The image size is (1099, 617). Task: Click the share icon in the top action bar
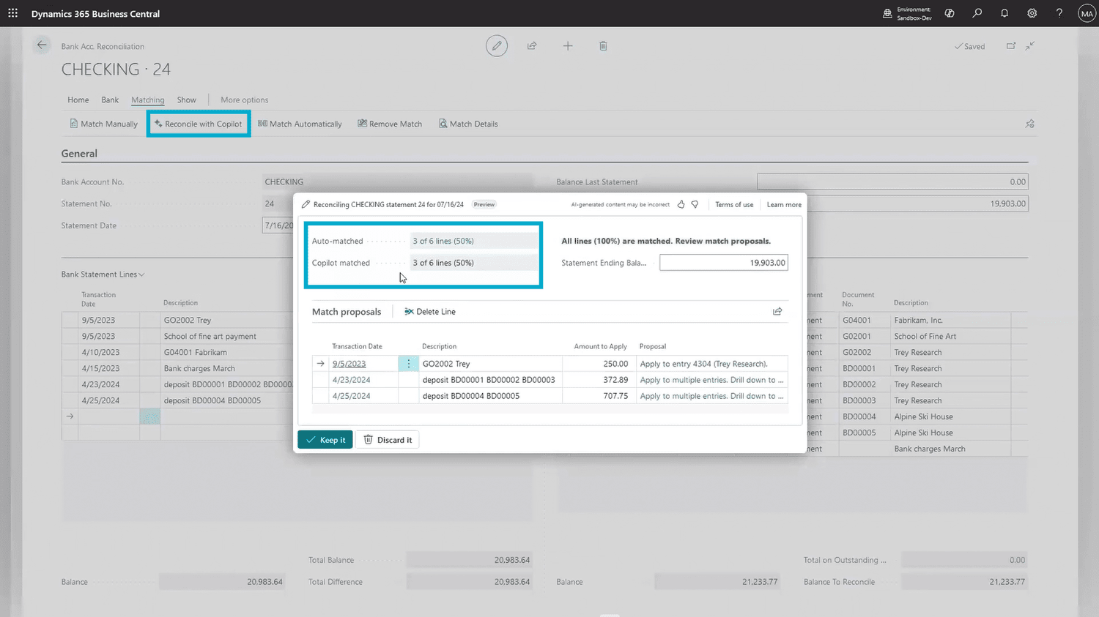(532, 45)
